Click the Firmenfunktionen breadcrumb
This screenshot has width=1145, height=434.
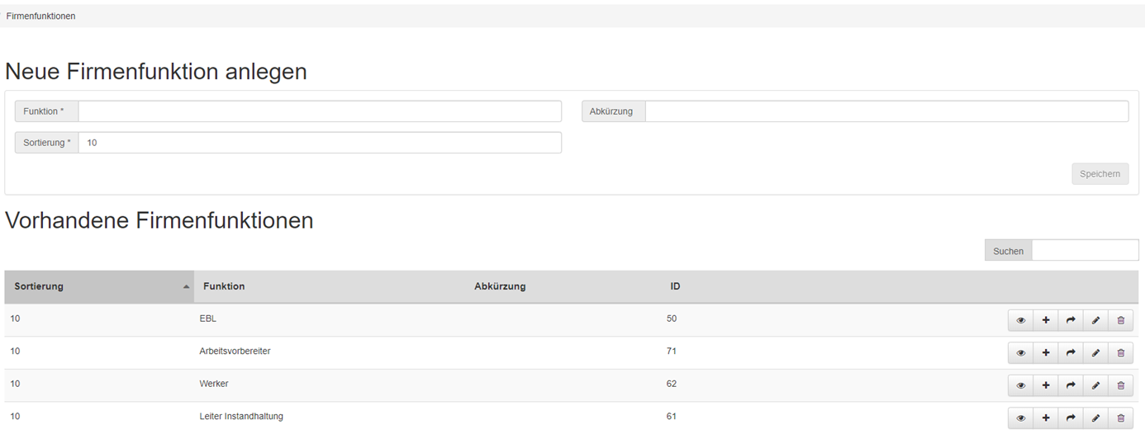point(41,16)
